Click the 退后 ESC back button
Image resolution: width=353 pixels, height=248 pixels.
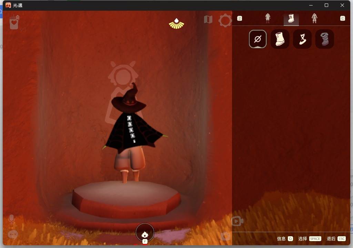click(x=336, y=239)
